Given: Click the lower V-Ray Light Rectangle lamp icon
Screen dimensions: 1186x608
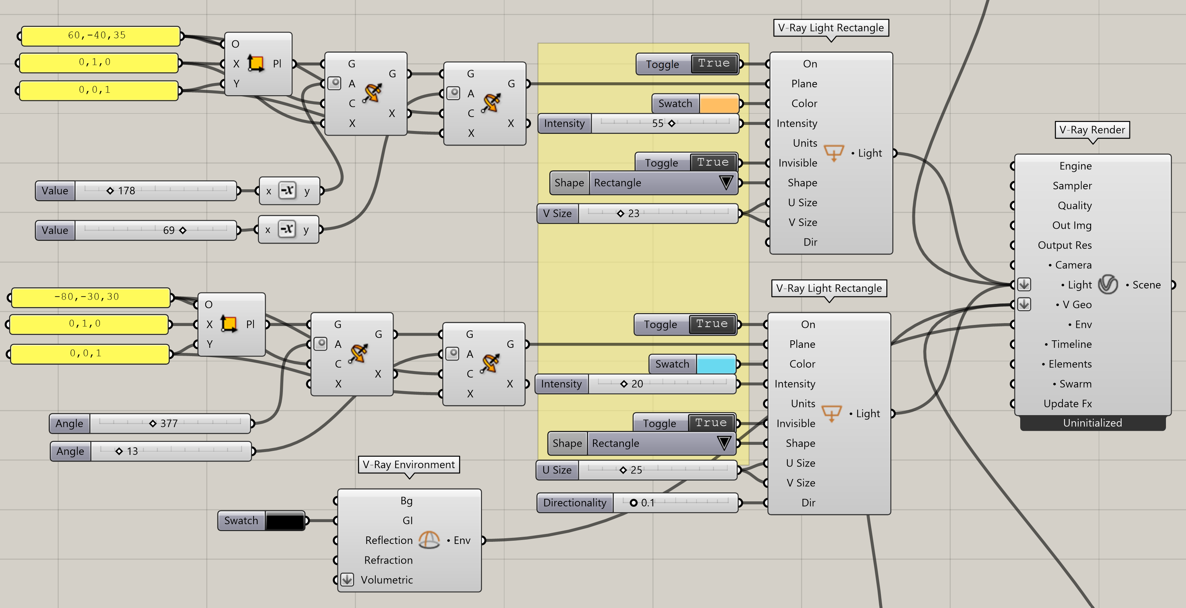Looking at the screenshot, I should tap(831, 413).
